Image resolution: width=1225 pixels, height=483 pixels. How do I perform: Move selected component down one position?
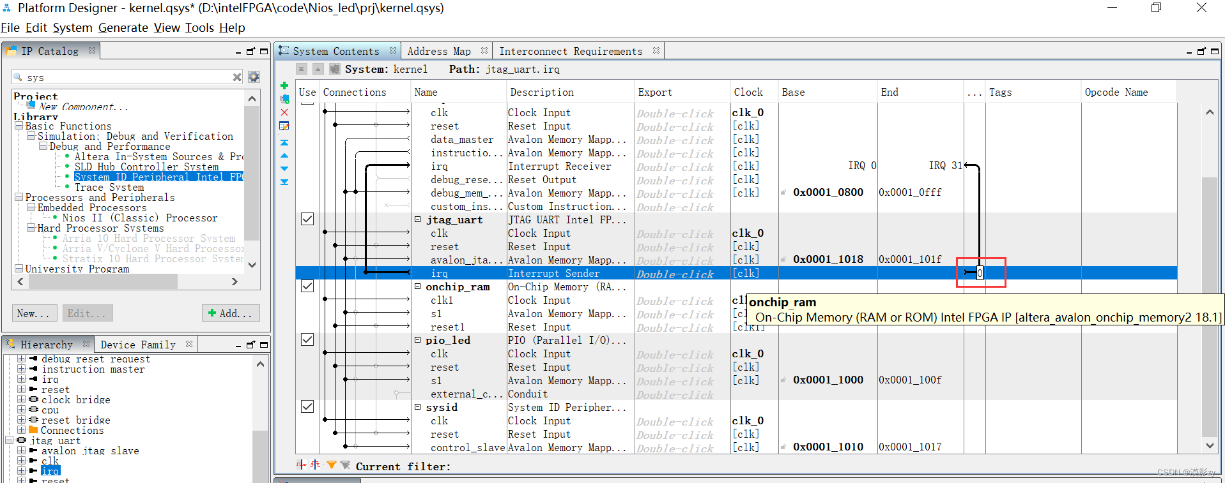click(x=284, y=168)
